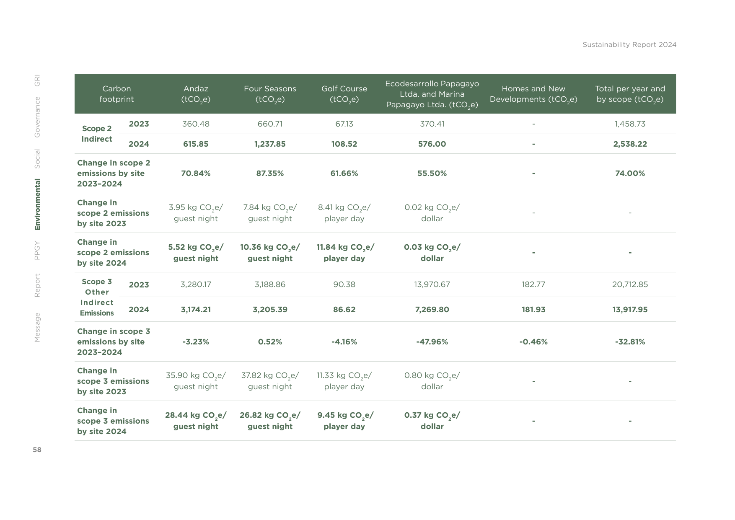Jump to the Report section tab
Viewport: 735px width, 520px height.
click(x=37, y=285)
